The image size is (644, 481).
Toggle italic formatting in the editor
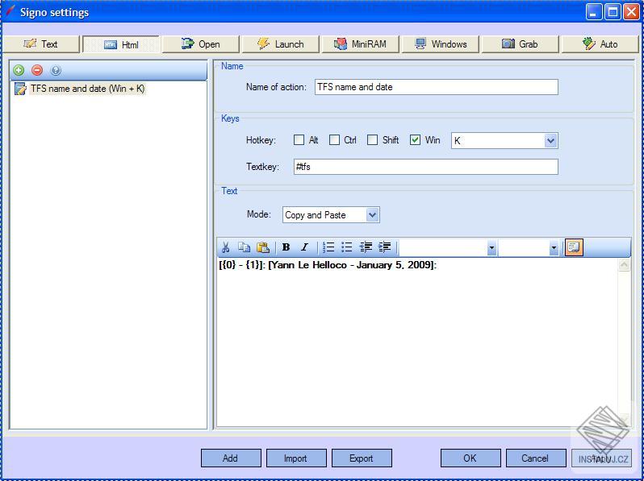tap(304, 247)
